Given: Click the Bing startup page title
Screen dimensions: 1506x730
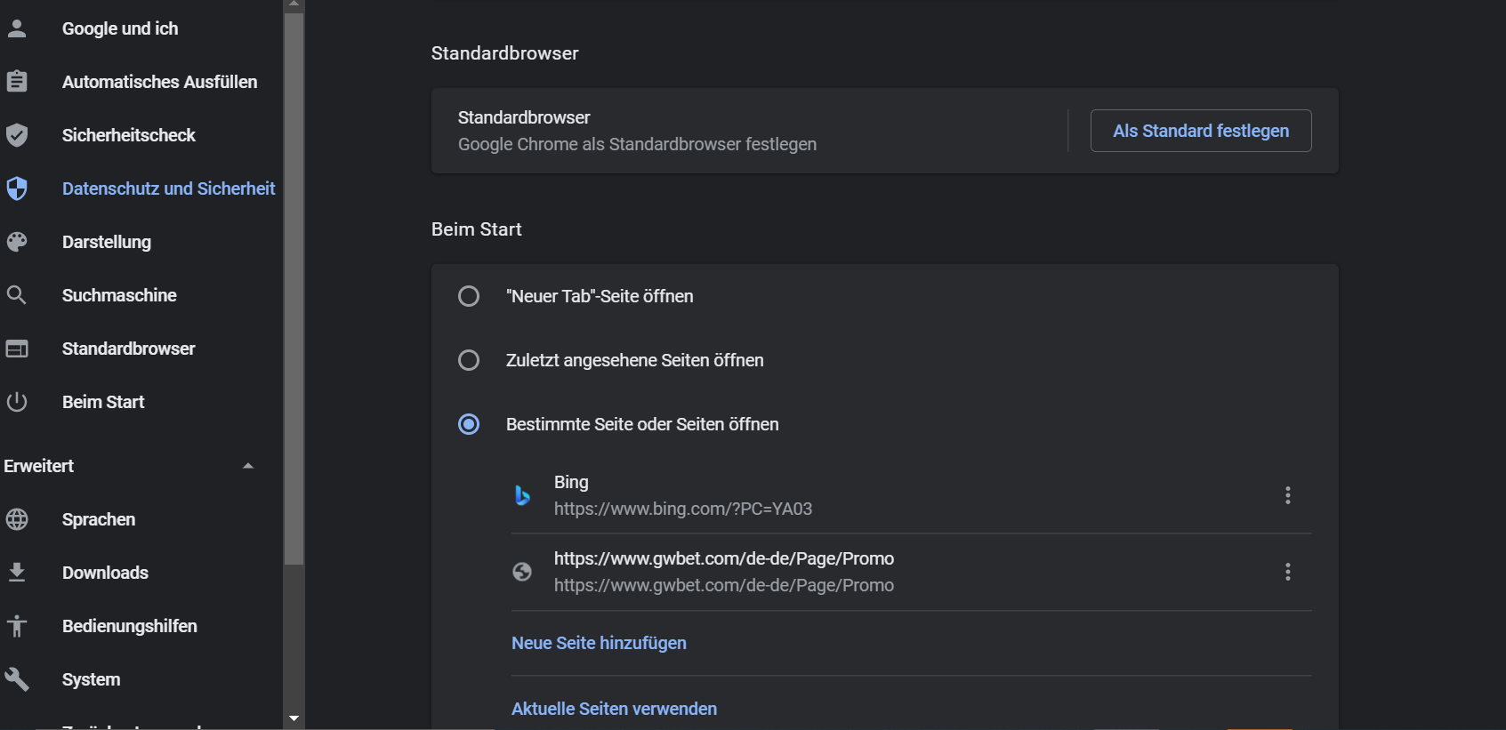Looking at the screenshot, I should [x=571, y=482].
